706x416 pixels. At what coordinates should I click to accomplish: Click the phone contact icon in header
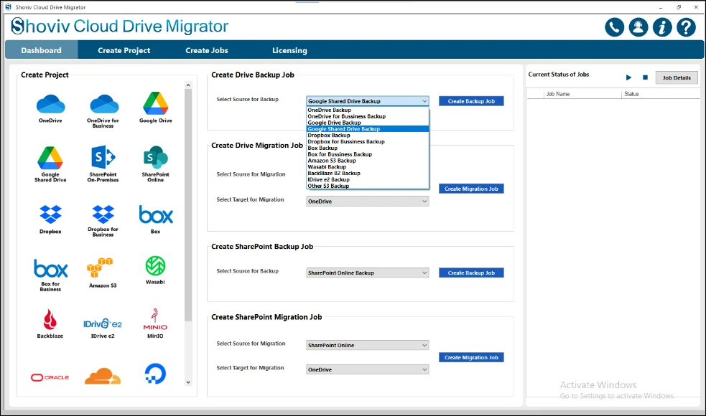(x=615, y=27)
